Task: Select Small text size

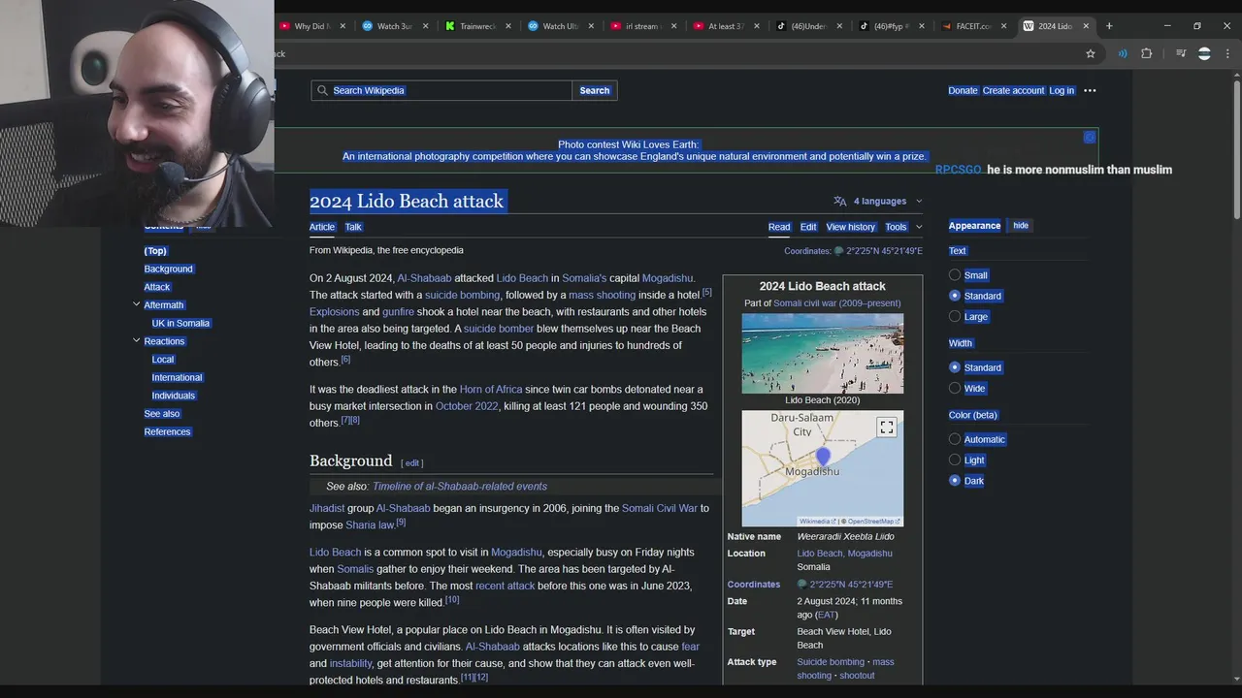Action: tap(955, 275)
